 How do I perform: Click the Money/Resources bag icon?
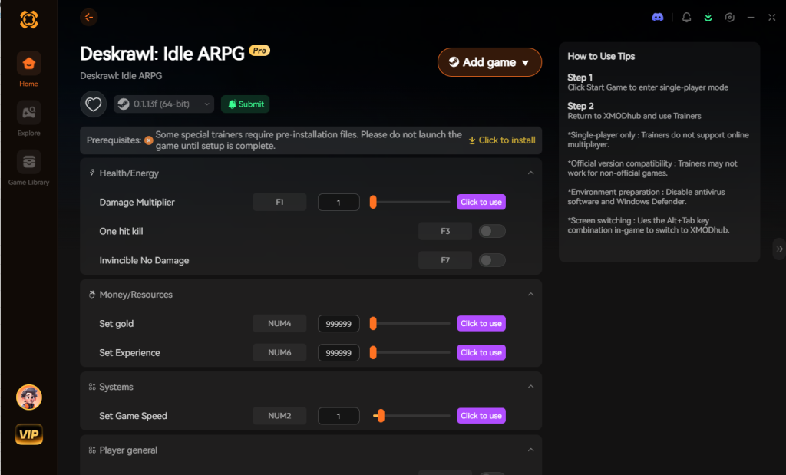(x=92, y=295)
